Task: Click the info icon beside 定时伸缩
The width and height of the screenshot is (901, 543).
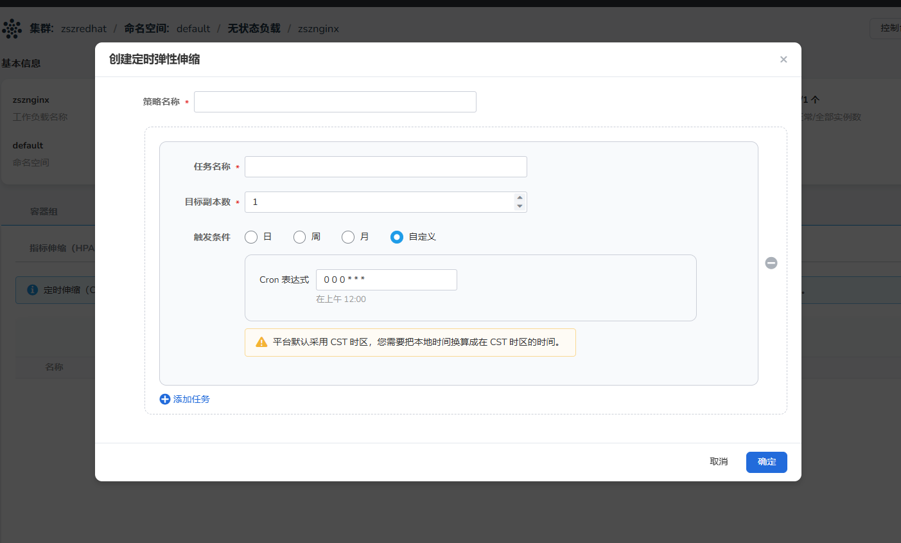Action: point(33,290)
